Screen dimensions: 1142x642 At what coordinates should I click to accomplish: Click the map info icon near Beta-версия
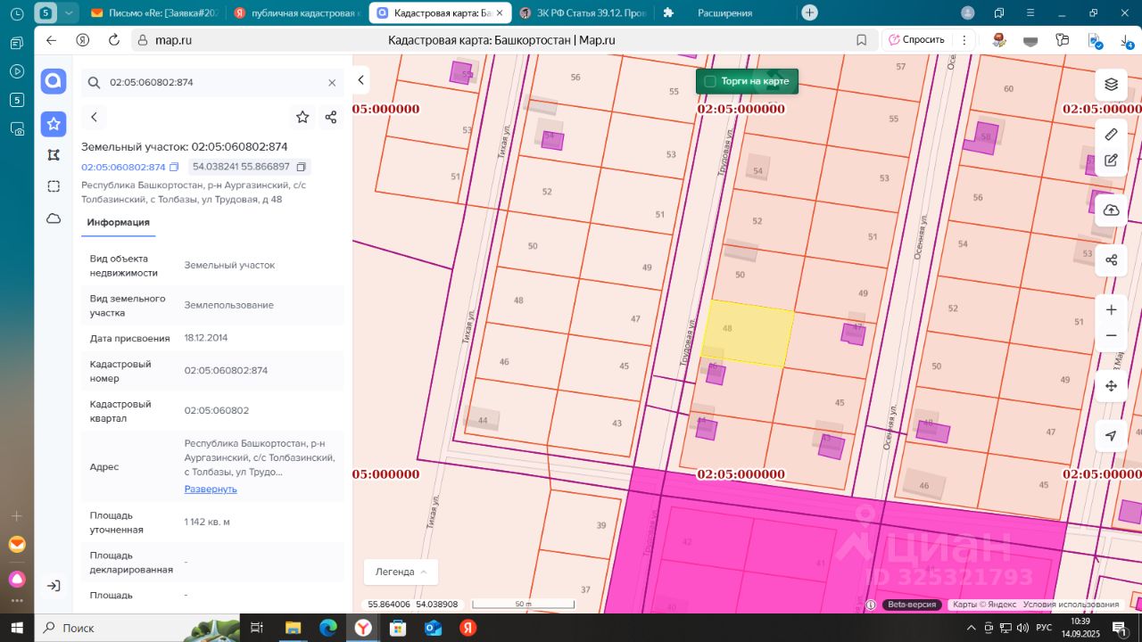(871, 605)
